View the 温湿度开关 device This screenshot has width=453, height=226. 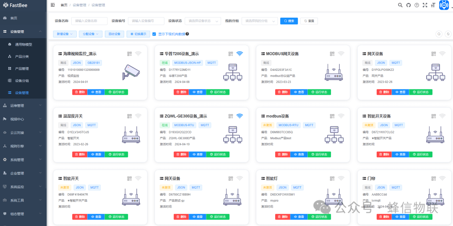(96, 154)
